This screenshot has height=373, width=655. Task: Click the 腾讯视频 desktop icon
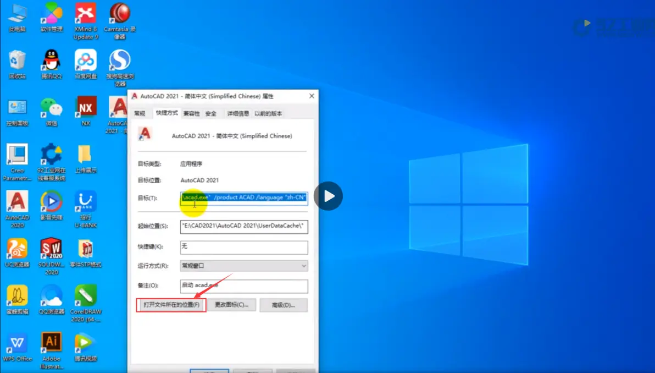(86, 347)
